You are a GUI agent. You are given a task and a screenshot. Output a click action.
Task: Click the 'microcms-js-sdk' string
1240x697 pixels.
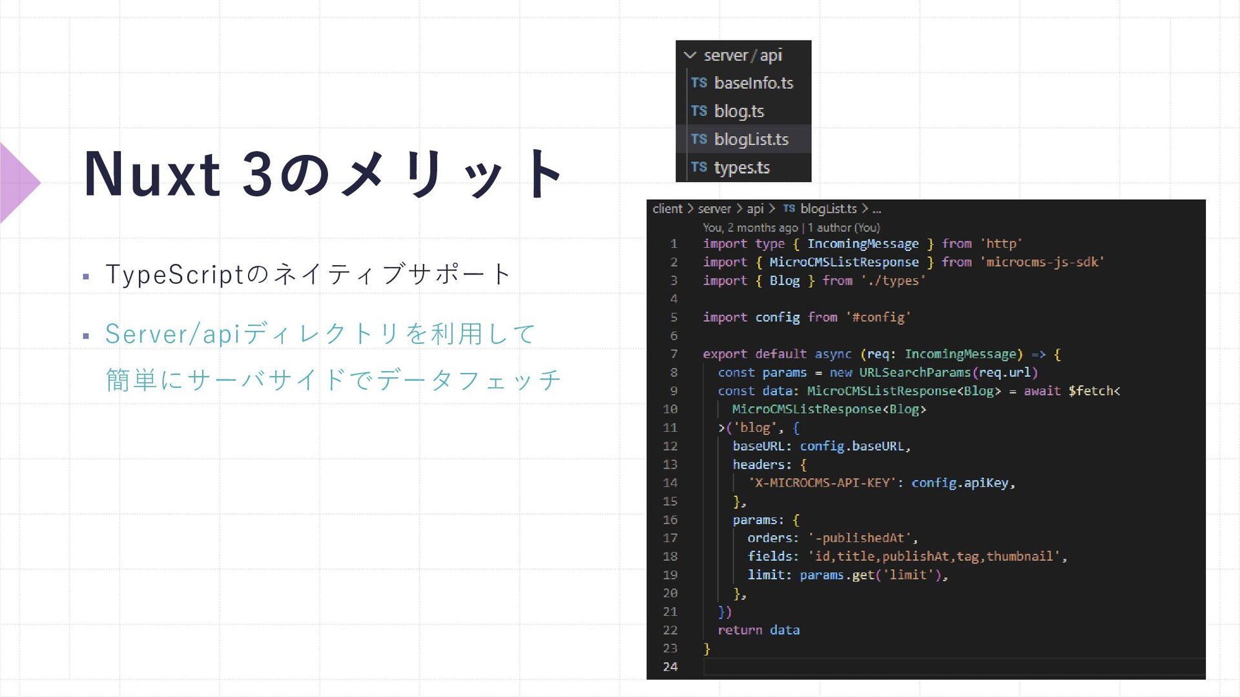tap(1042, 262)
